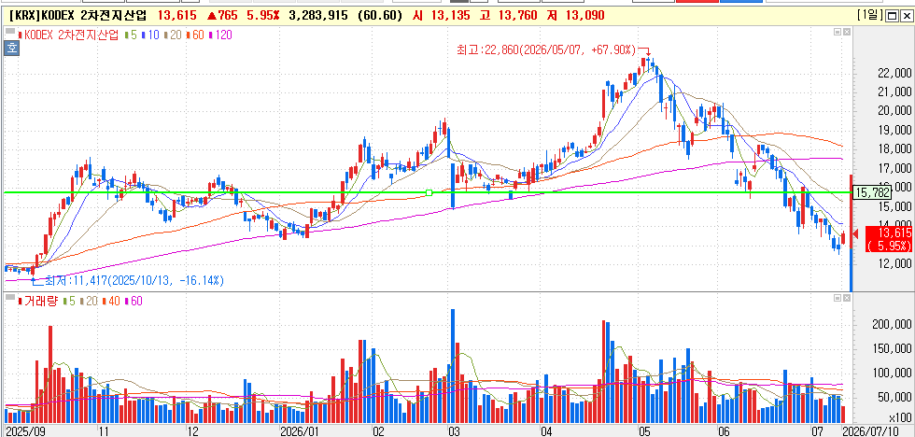The height and width of the screenshot is (437, 915).
Task: Click the red 13,615 (5.95%) current price tag
Action: point(888,239)
